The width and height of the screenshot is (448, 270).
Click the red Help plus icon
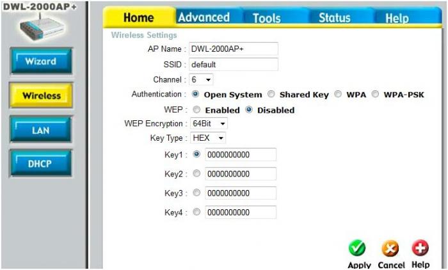coord(420,248)
